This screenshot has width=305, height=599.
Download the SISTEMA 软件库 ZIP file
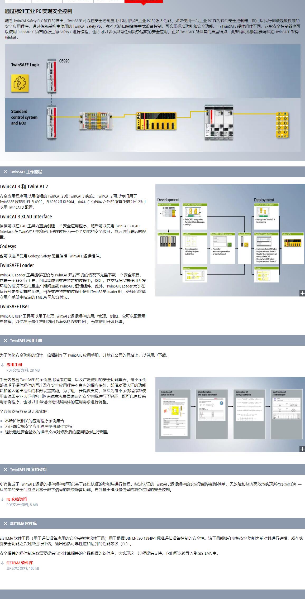tap(20, 563)
